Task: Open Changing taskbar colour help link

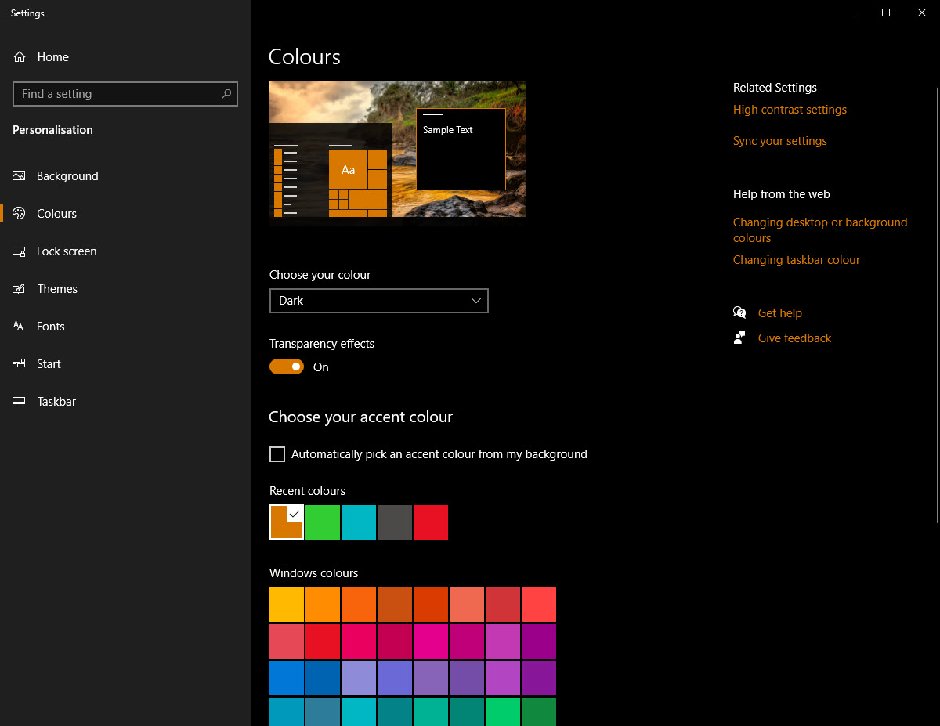Action: click(x=796, y=260)
